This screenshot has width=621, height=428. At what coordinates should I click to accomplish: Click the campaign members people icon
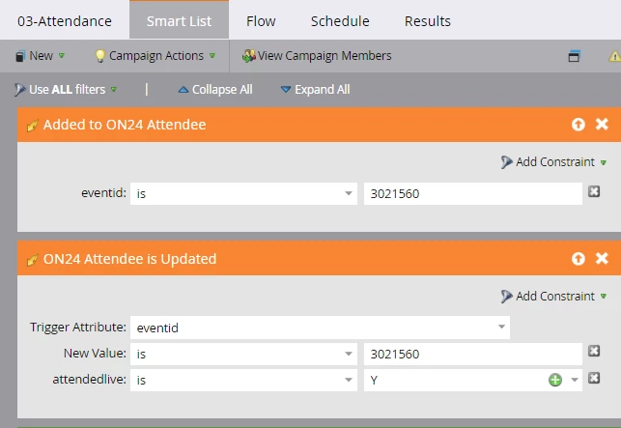249,56
